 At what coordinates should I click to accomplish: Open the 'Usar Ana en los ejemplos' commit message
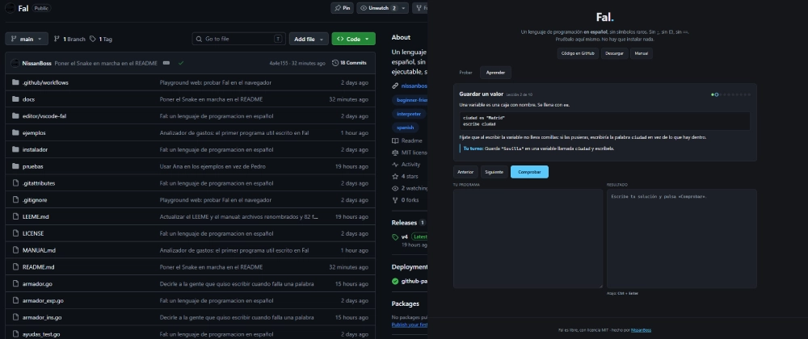213,166
